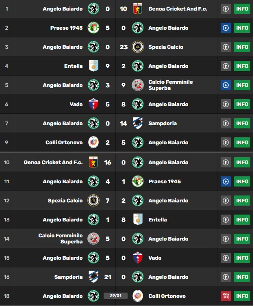Play video for Praese 1945 5-0 match
254x306 pixels.
click(x=226, y=28)
